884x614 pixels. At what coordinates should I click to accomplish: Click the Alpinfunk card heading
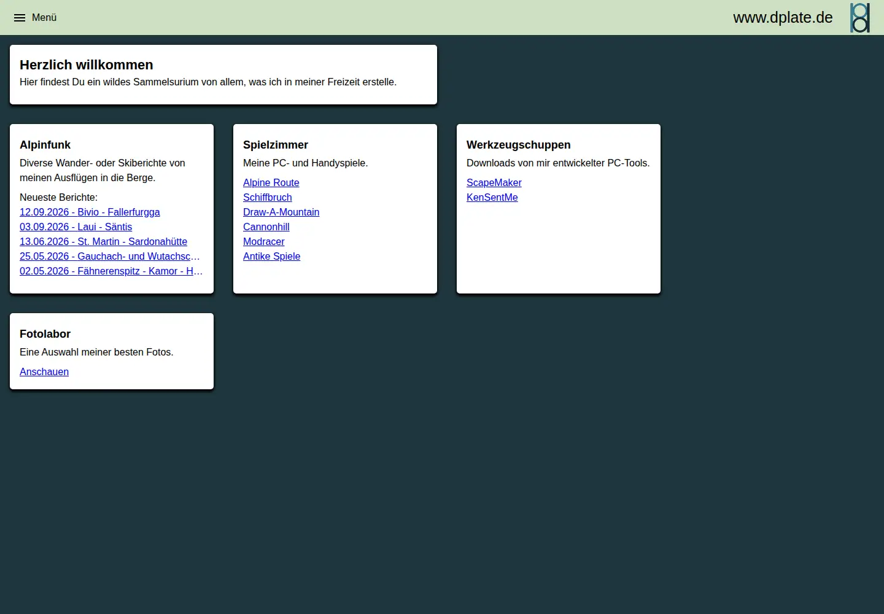tap(45, 145)
